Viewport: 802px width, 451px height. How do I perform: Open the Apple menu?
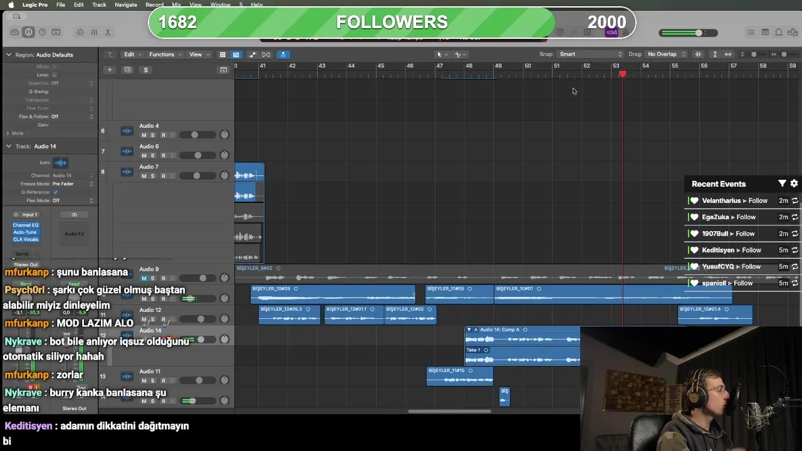11,4
